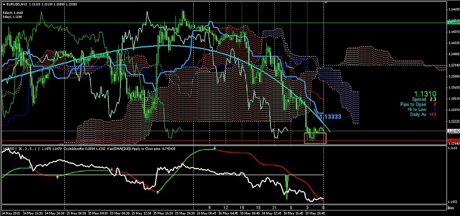The image size is (460, 216).
Task: Open the EURUSD,M15 chart title dropdown triangle
Action: 4,4
